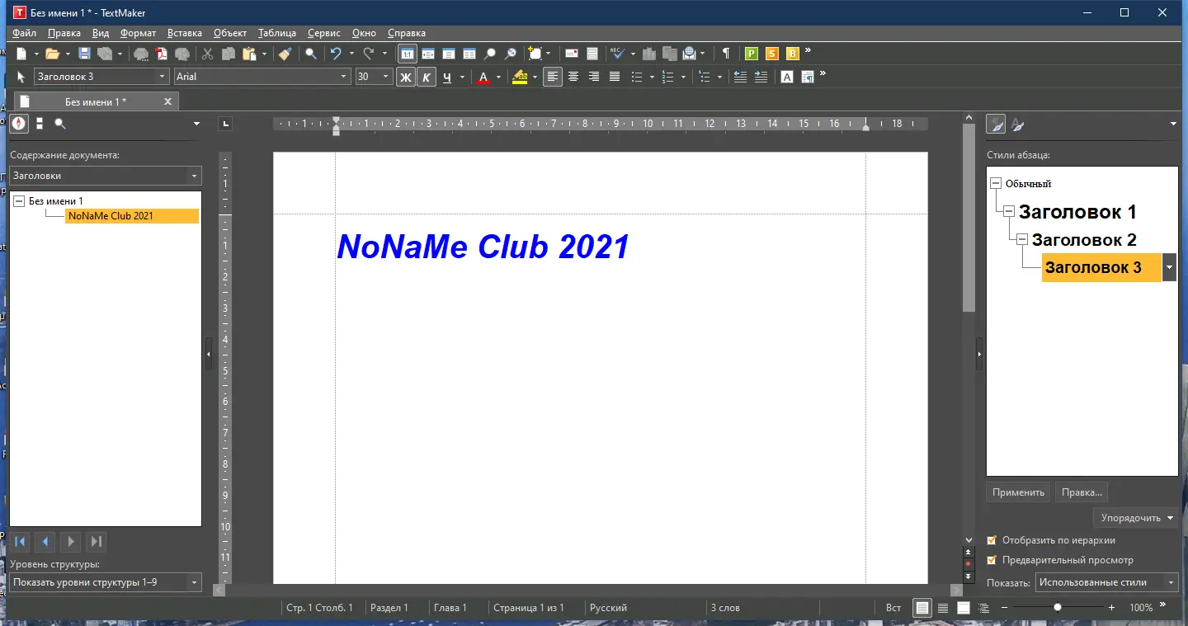Open the Arial font name dropdown
Screen dimensions: 1188x626
[345, 77]
